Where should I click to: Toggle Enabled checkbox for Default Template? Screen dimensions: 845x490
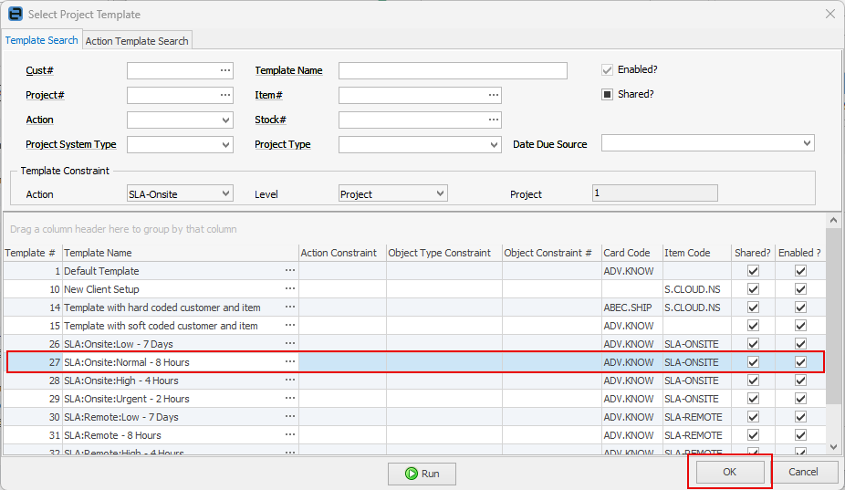pos(801,271)
